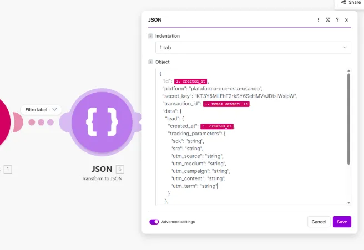Click the Share button
The image size is (364, 250).
click(351, 3)
